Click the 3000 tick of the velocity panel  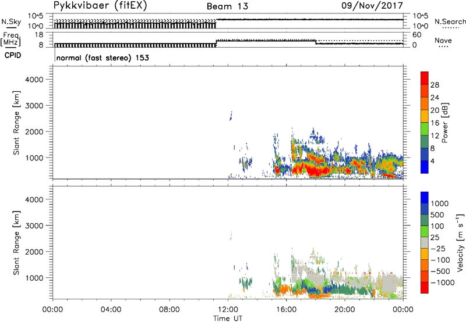[34, 226]
